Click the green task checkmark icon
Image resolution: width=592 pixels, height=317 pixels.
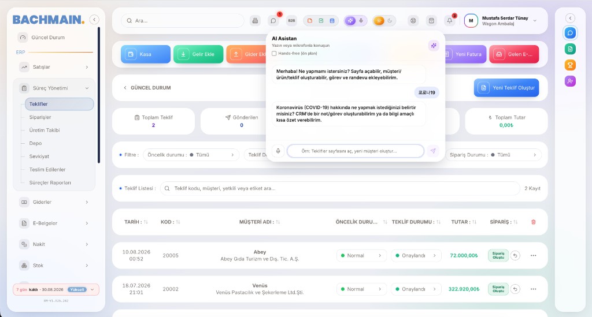pyautogui.click(x=321, y=21)
